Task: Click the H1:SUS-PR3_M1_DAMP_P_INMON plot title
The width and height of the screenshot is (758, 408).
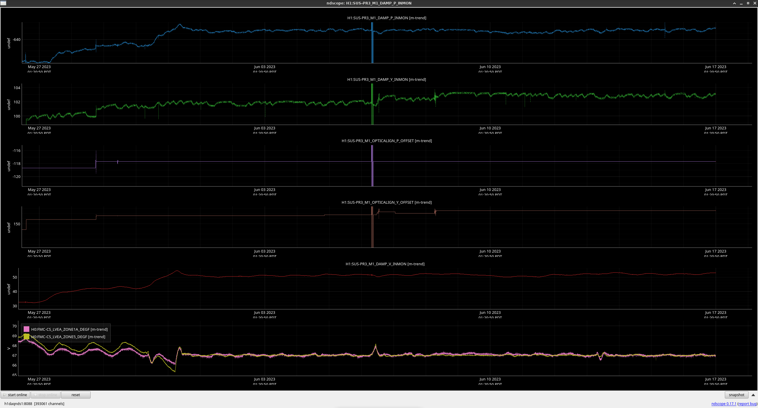Action: 386,18
